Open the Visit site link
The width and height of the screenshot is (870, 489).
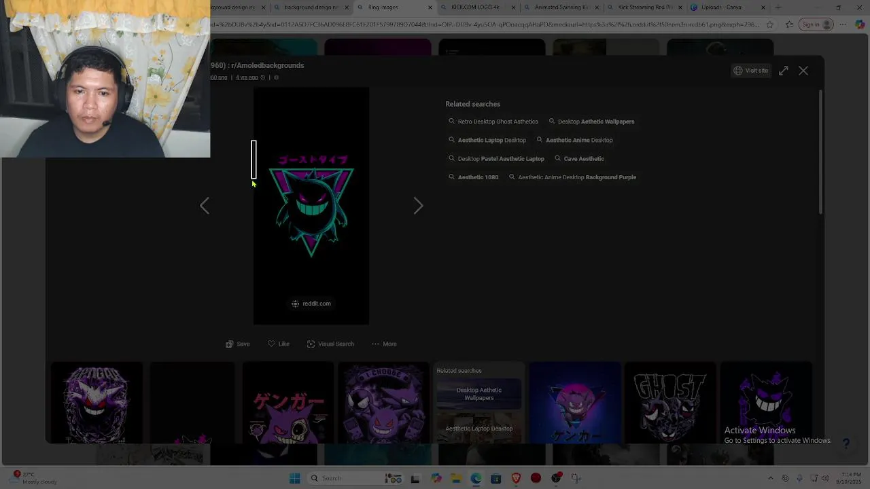click(x=751, y=71)
